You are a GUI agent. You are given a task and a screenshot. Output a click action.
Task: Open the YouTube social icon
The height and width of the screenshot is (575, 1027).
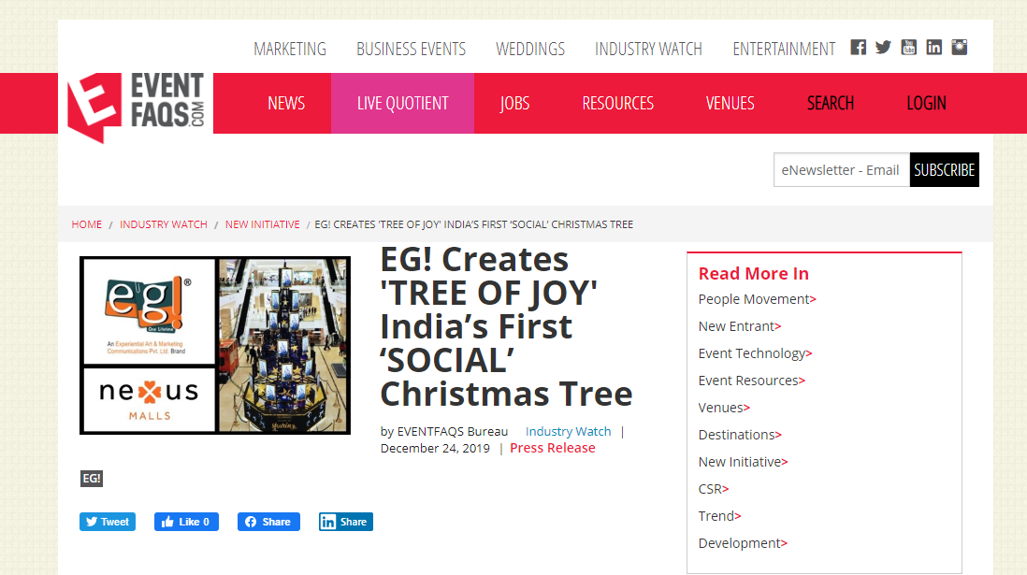(x=908, y=47)
